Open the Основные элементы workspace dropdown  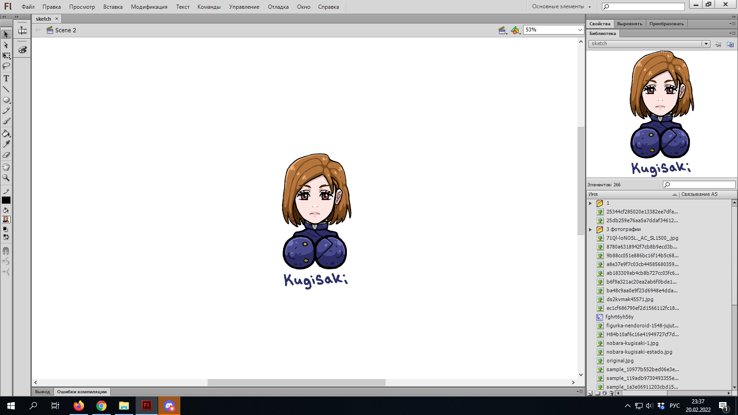pyautogui.click(x=561, y=6)
